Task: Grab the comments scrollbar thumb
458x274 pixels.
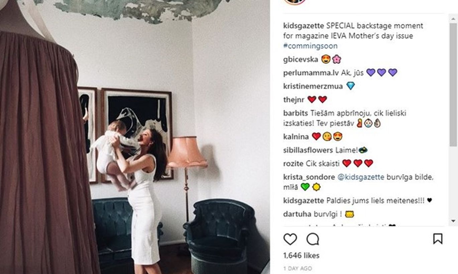Action: (453, 84)
